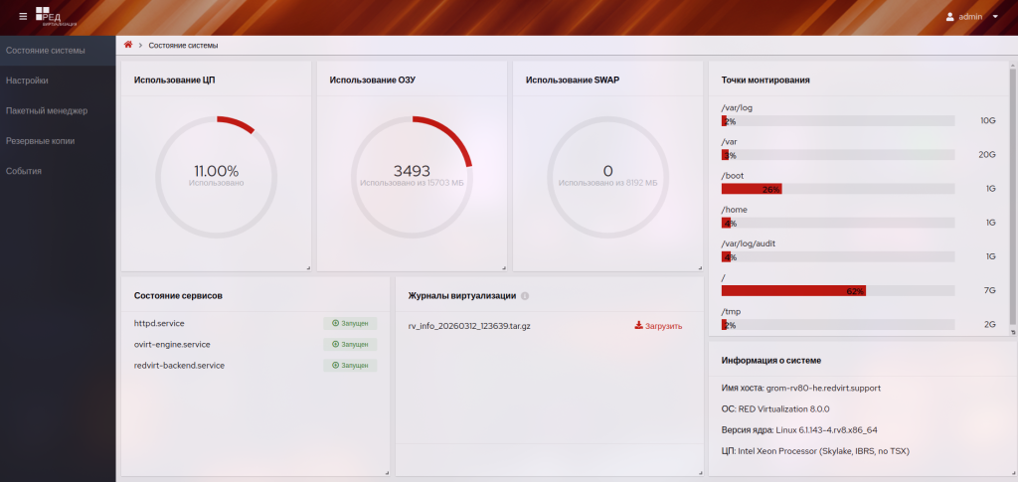Click the RED Virtualization logo
1018x482 pixels.
(x=55, y=16)
